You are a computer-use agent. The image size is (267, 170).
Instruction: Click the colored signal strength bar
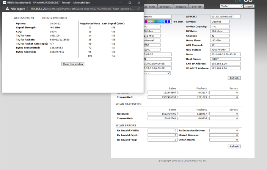point(157,22)
